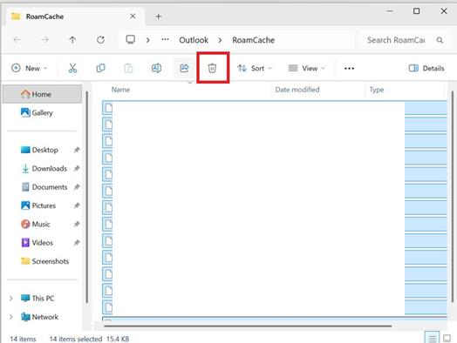Click the pin icon beside Music
457x343 pixels.
coord(77,224)
